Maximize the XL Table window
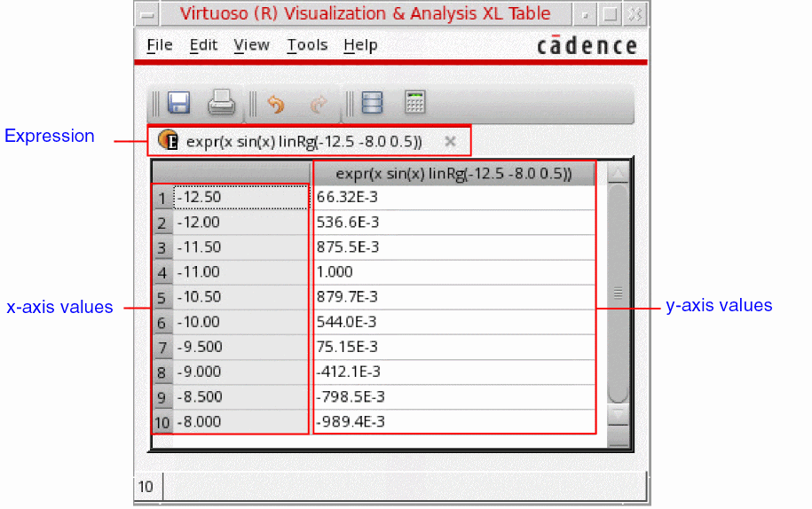 [x=610, y=14]
